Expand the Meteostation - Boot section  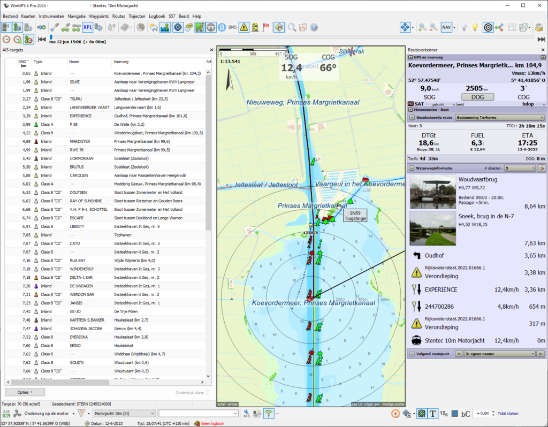pos(410,109)
